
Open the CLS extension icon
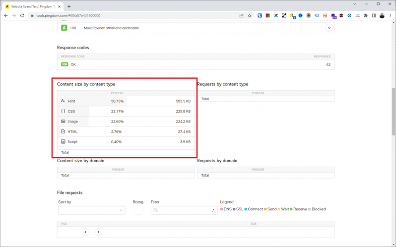pyautogui.click(x=357, y=15)
